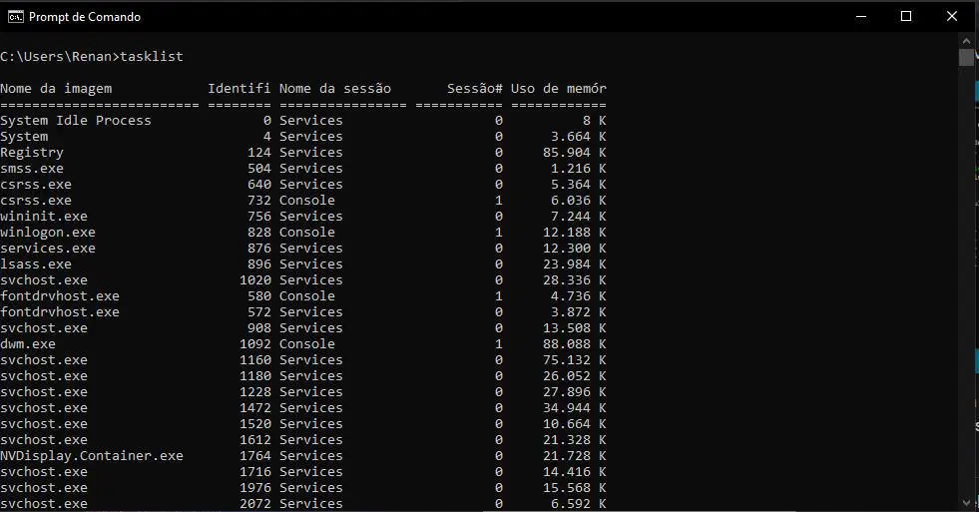Click 'Identifi' column header
The image size is (979, 512).
[240, 89]
